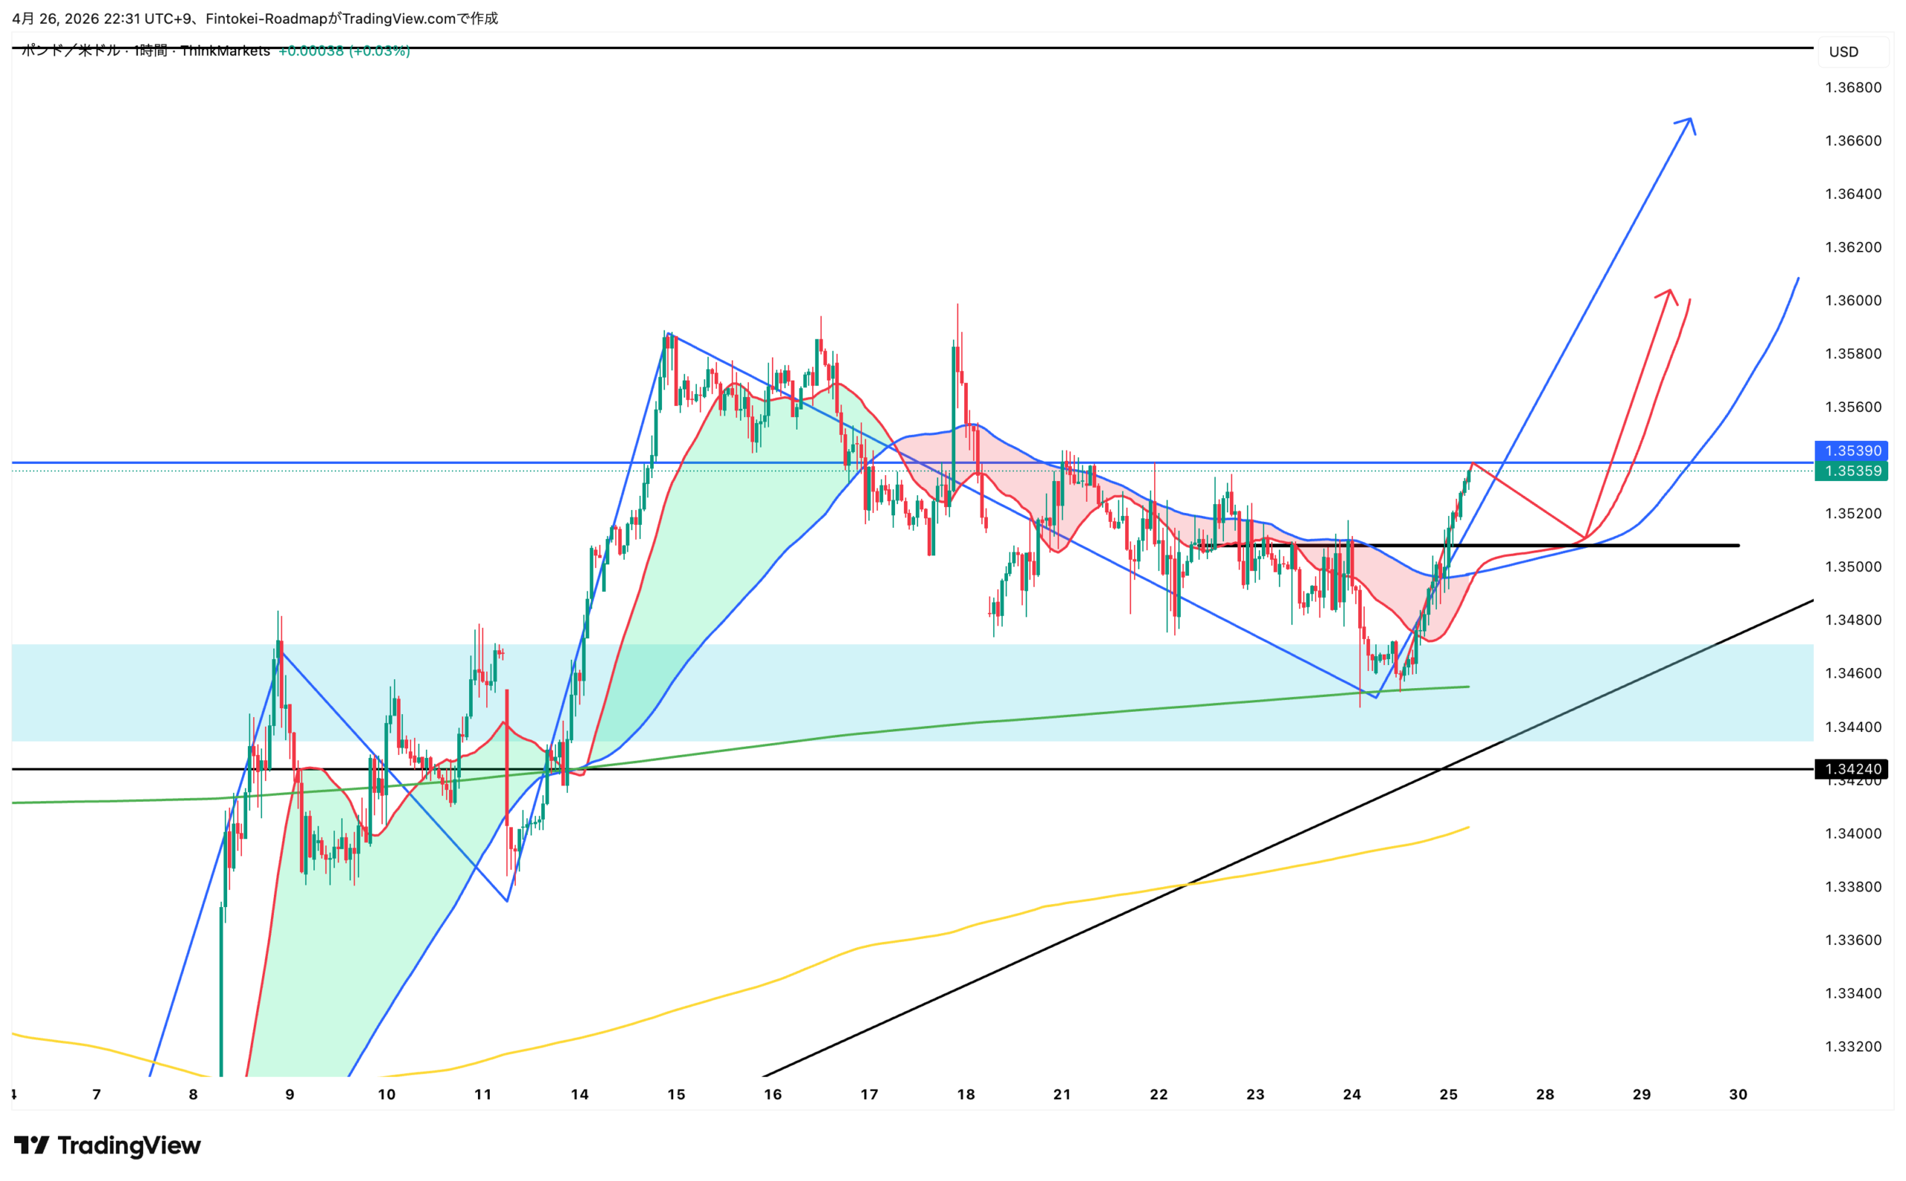Click date 21 on time axis
This screenshot has height=1181, width=1906.
(1061, 1094)
